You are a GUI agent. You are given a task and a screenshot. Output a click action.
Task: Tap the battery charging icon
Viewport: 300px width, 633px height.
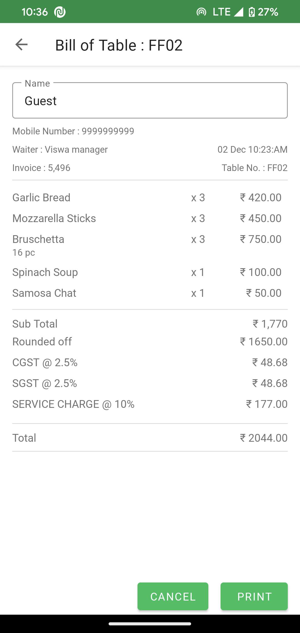(252, 12)
